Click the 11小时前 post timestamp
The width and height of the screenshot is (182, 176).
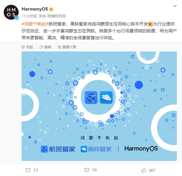click(29, 16)
